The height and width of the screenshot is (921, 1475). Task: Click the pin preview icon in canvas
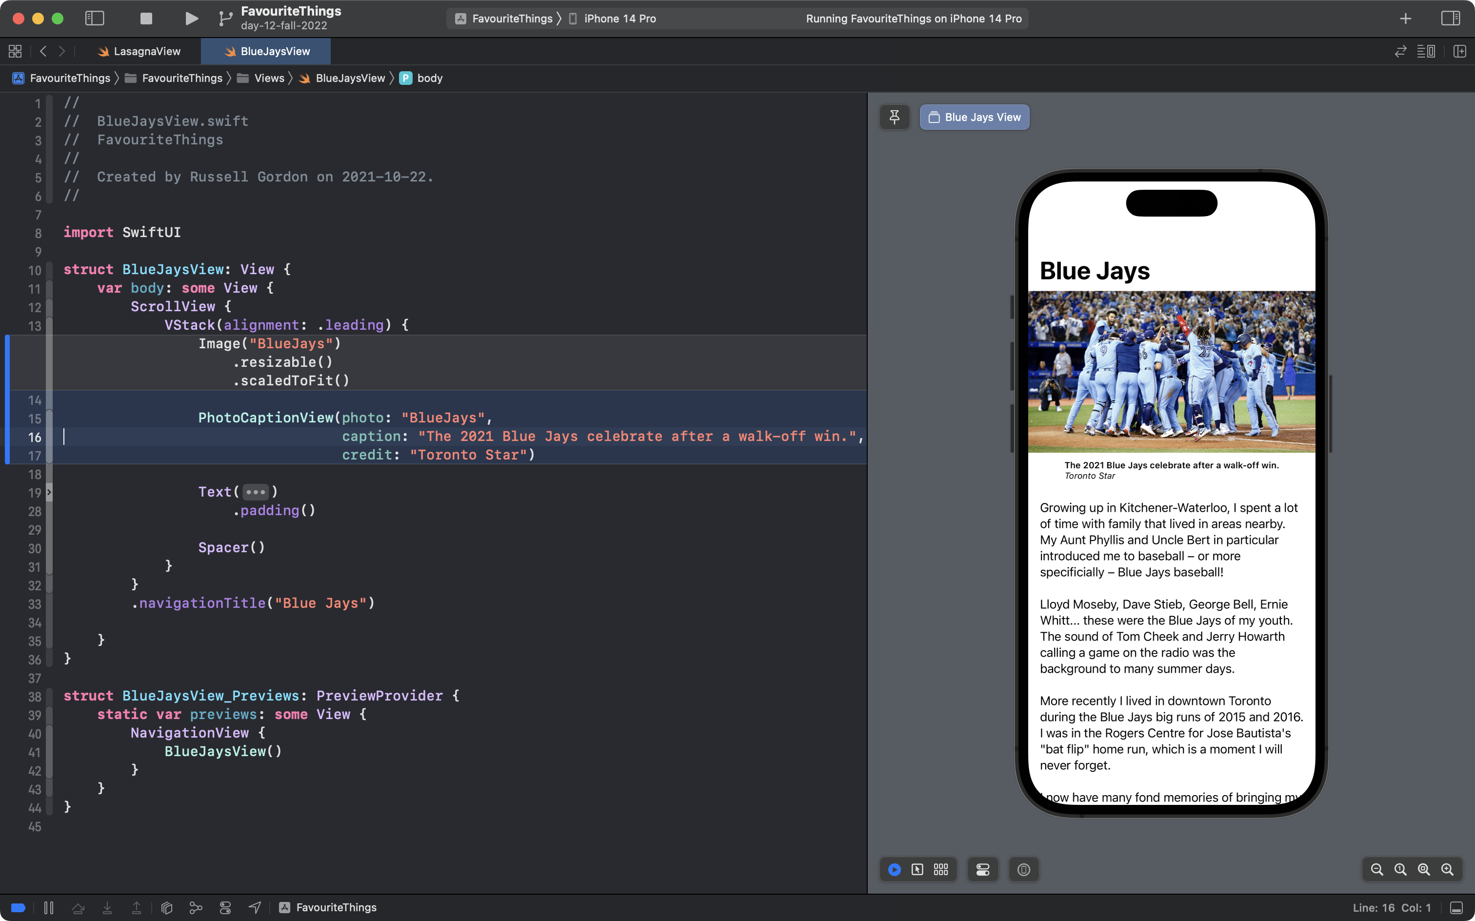click(894, 117)
